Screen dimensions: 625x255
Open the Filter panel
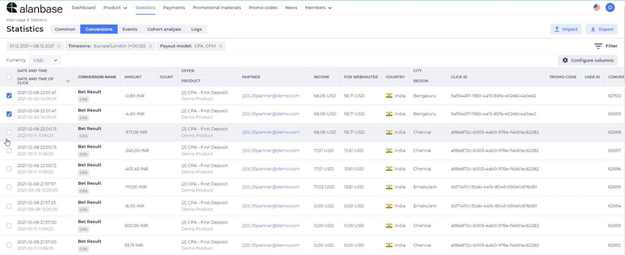click(x=606, y=46)
